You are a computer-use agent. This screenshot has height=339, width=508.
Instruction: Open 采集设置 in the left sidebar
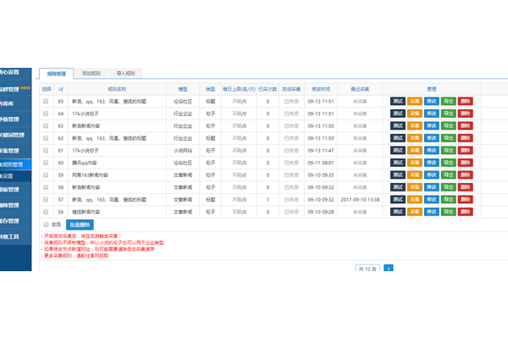[x=15, y=175]
